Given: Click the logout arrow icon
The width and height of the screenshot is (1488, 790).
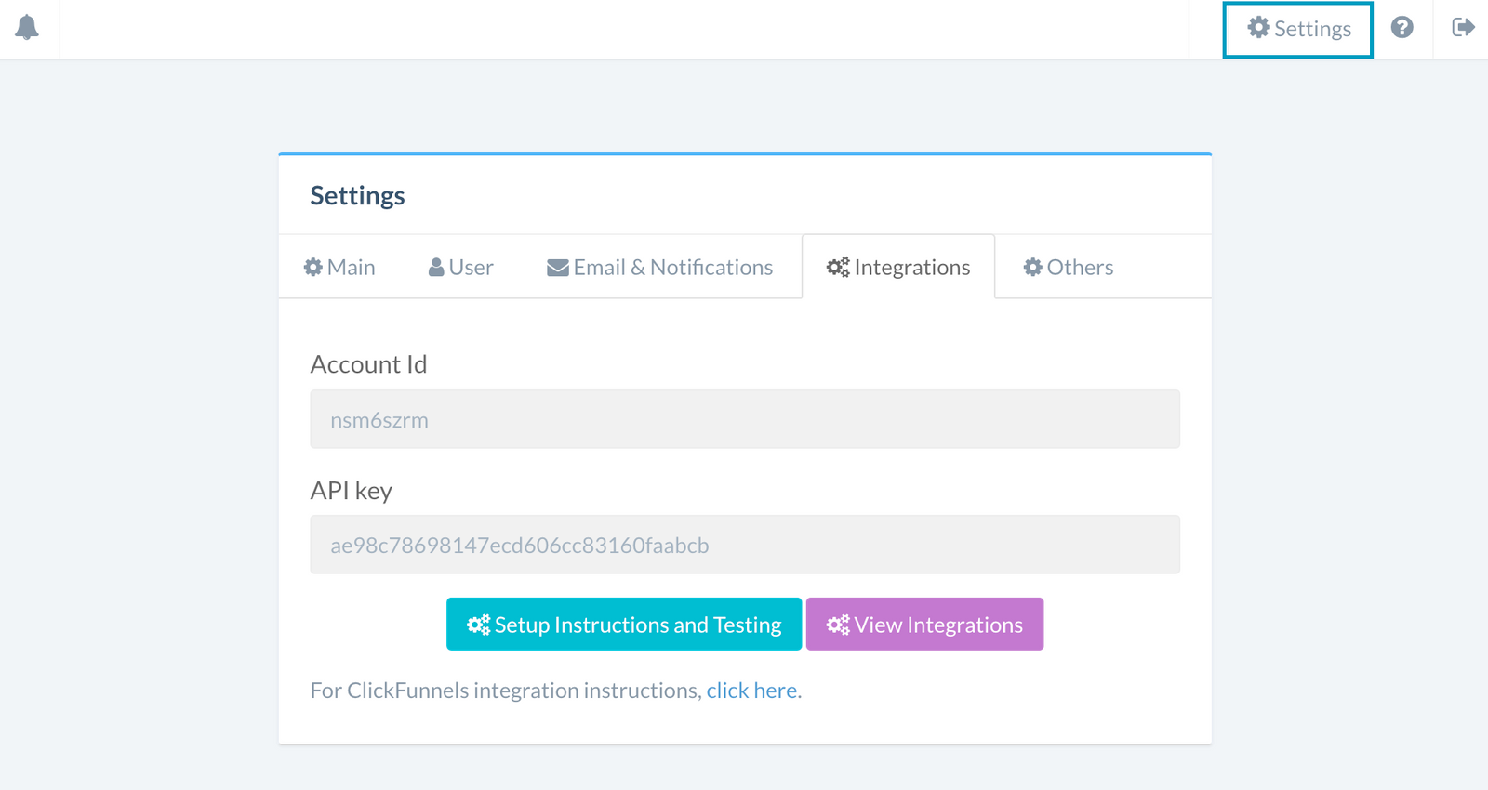Looking at the screenshot, I should click(1463, 28).
